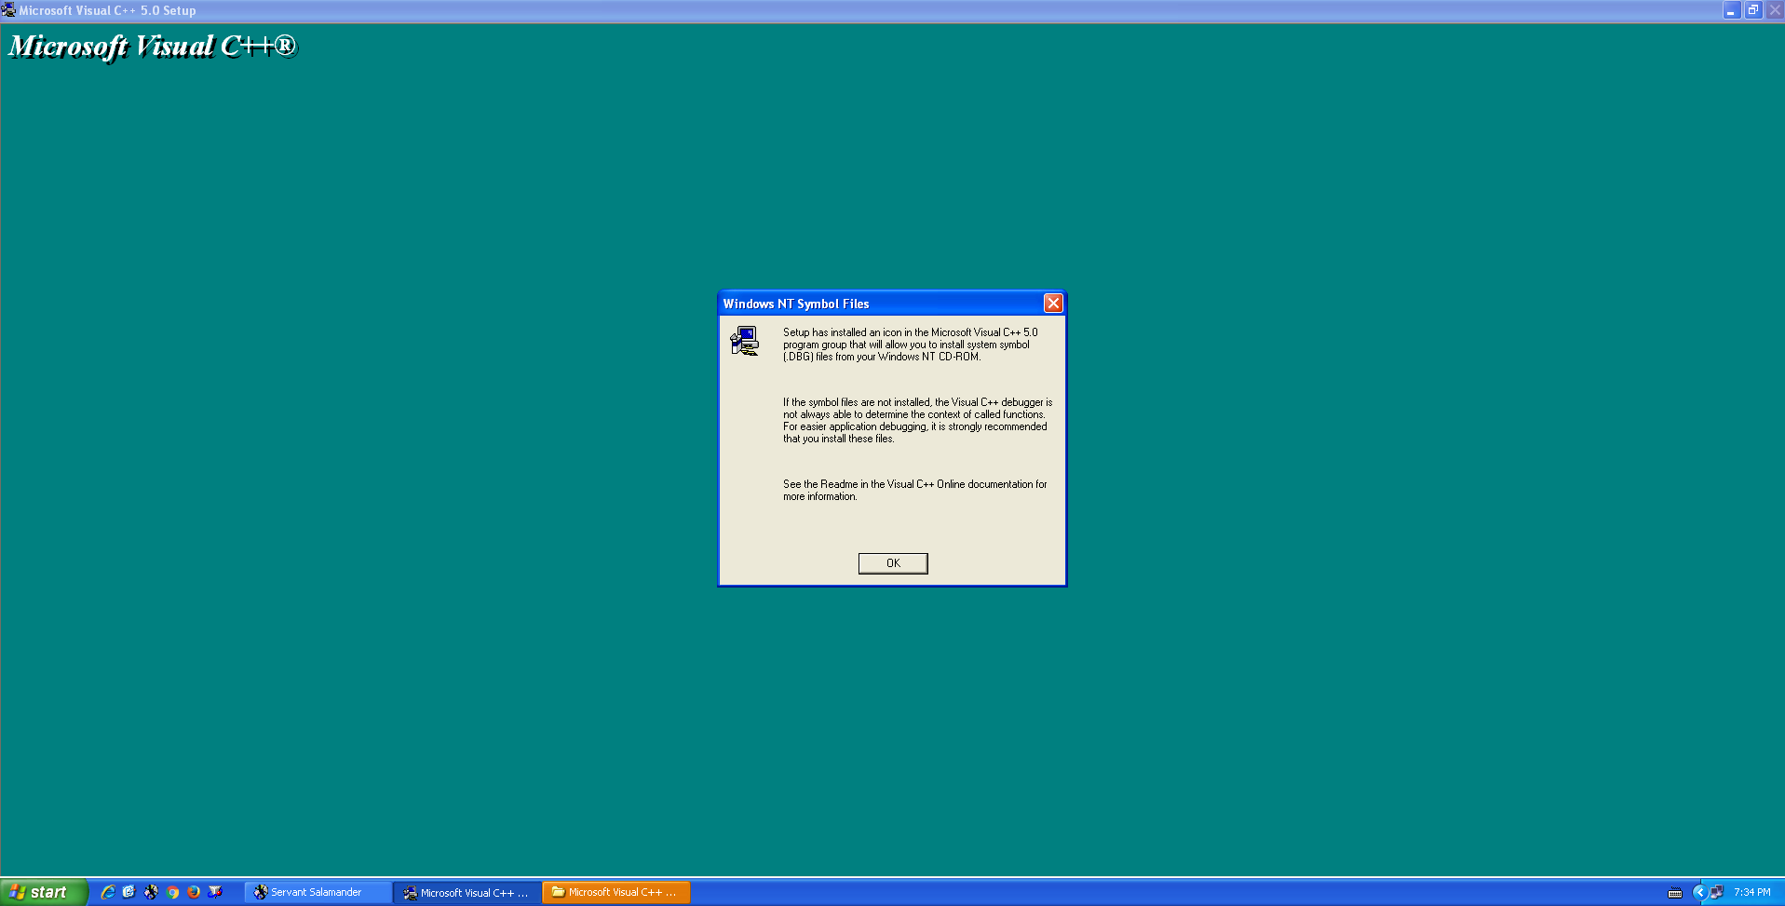Launch Internet Explorer from Quick Launch
Image resolution: width=1785 pixels, height=906 pixels.
108,892
